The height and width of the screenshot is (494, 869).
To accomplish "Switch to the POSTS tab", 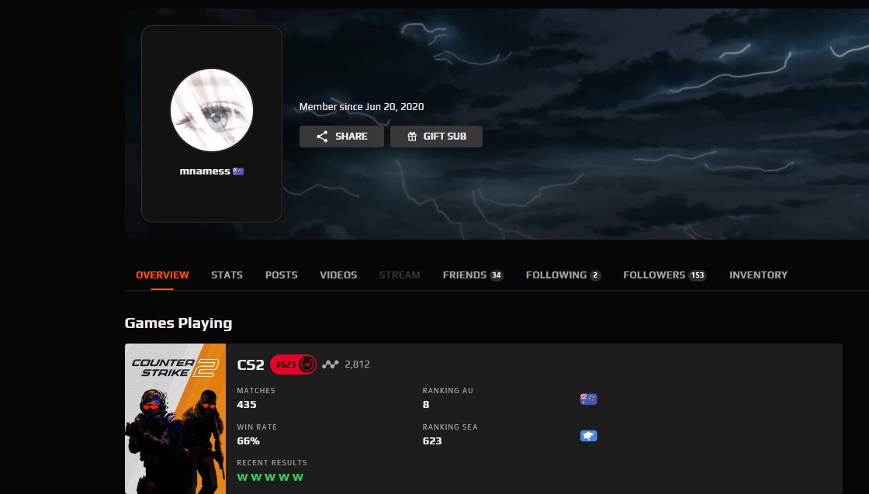I will pyautogui.click(x=281, y=275).
